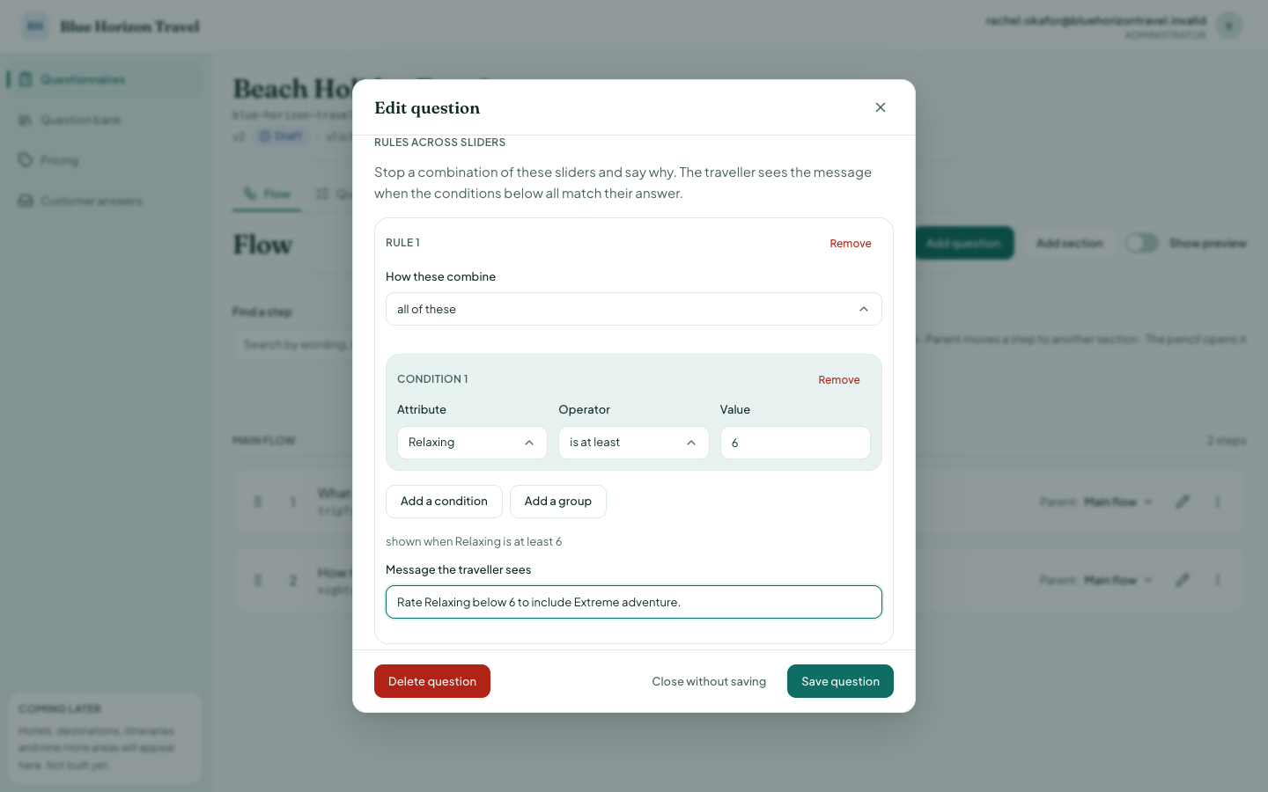Click the summary 'shown when Relaxing is at least 6'

click(x=474, y=541)
